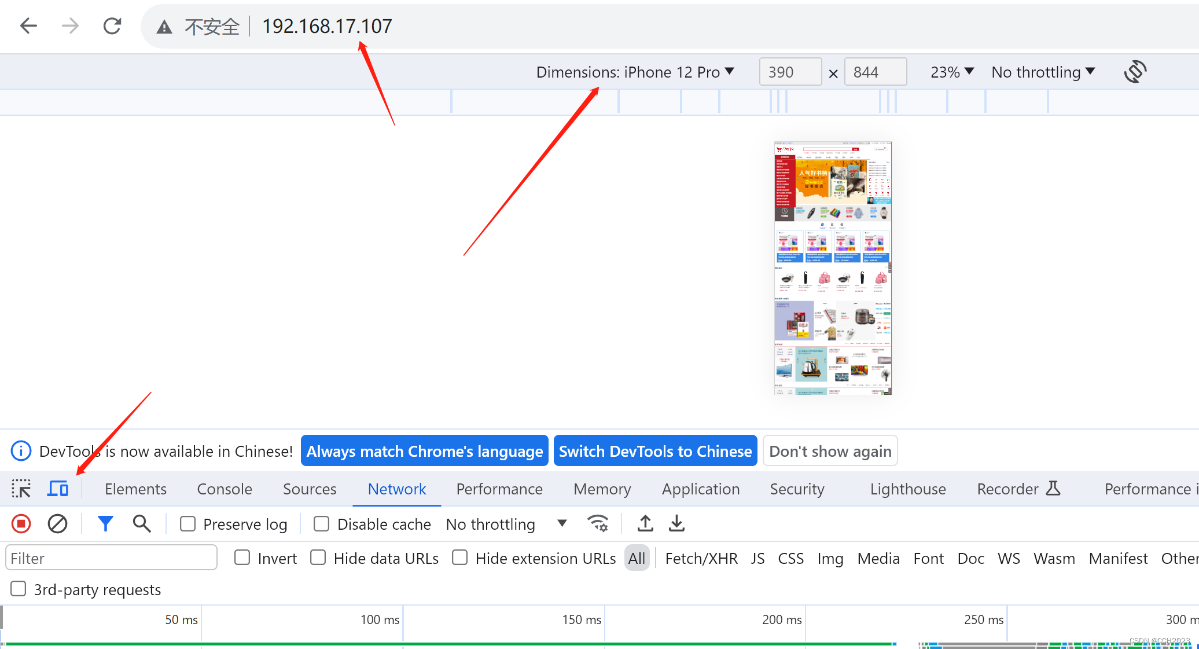Clear the network log
1199x649 pixels.
click(x=57, y=524)
